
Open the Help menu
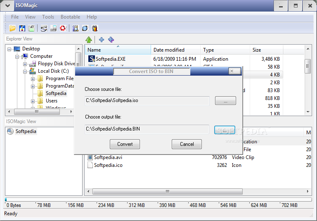tap(92, 17)
